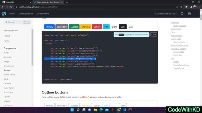Open Getting started in the sidebar
This screenshot has height=113, width=202.
point(10,30)
